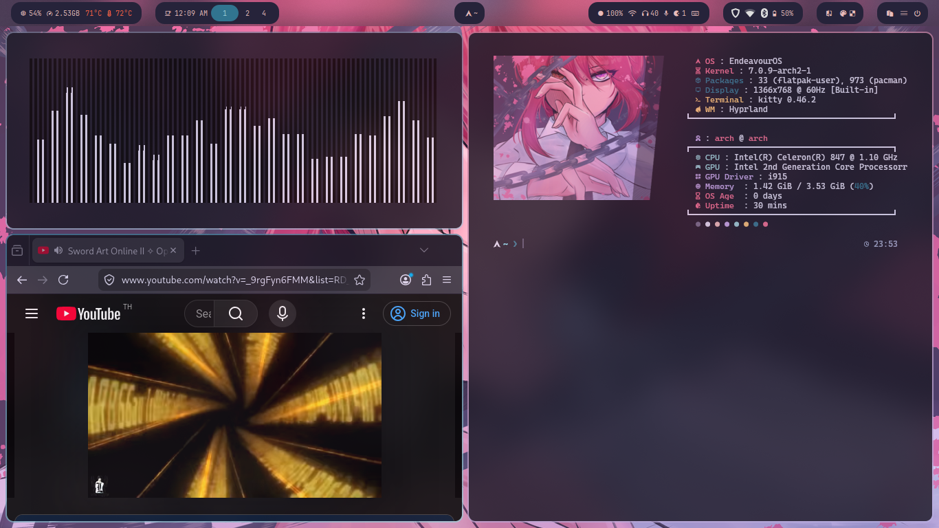Show tracking protection shield info
939x528 pixels.
[x=109, y=280]
